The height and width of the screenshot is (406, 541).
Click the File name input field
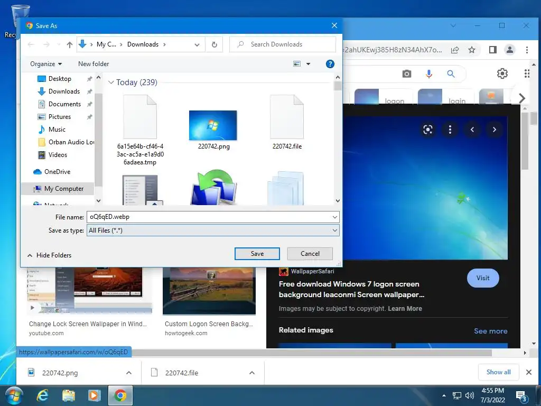click(209, 217)
